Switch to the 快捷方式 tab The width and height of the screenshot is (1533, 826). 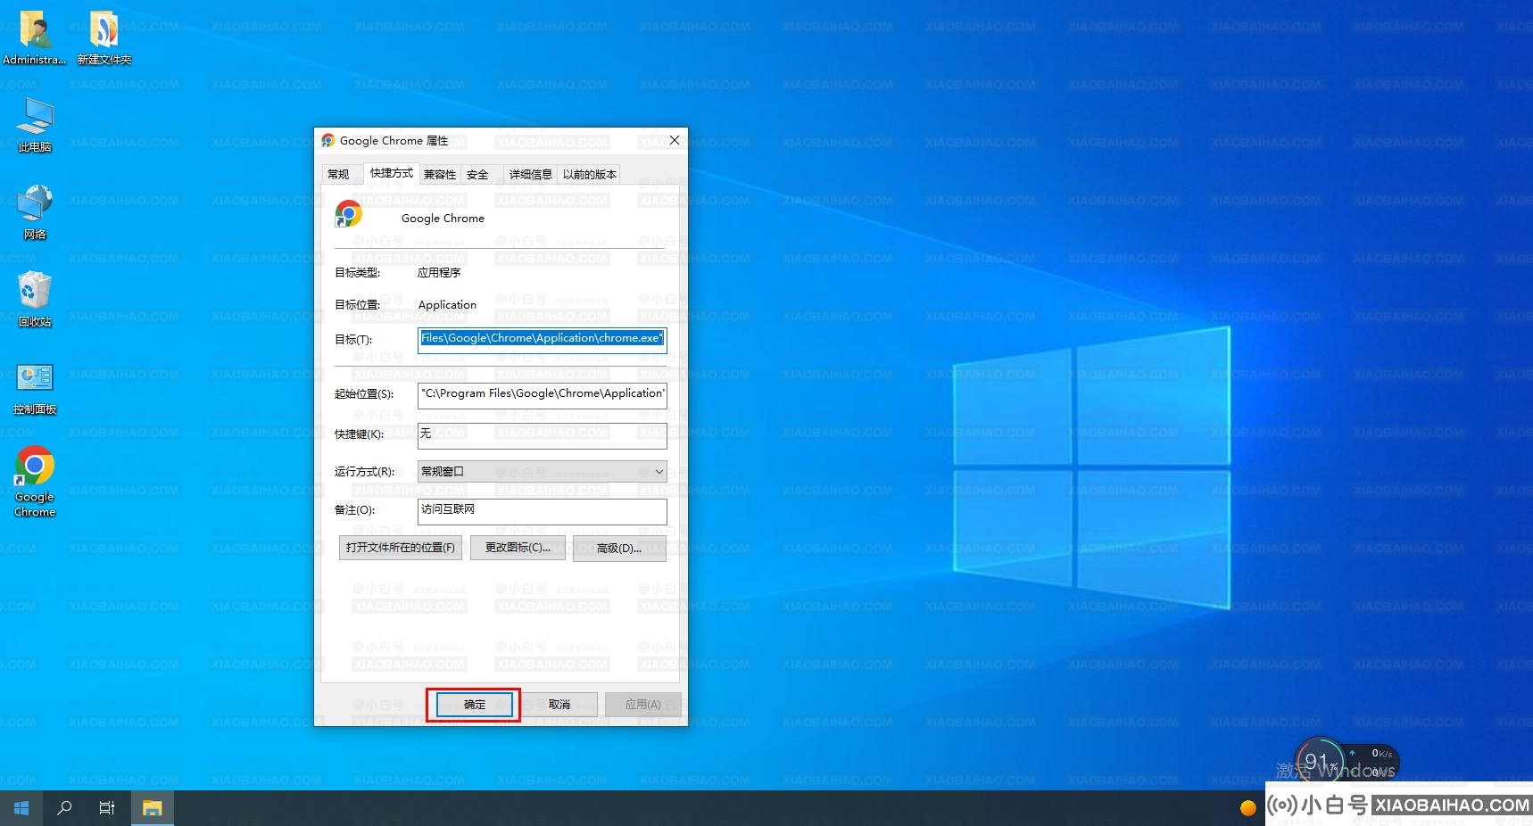[x=392, y=173]
